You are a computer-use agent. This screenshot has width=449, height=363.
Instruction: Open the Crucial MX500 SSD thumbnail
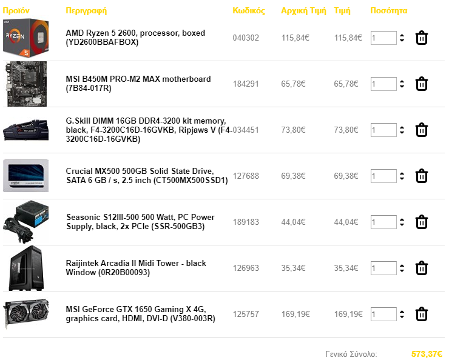(x=25, y=176)
